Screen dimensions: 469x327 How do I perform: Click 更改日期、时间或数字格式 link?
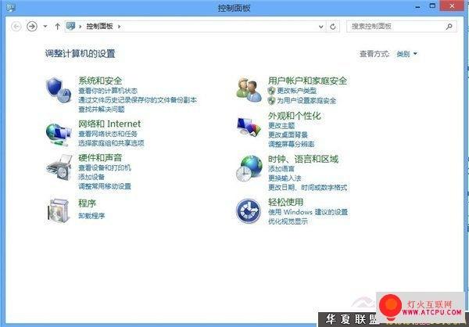point(307,188)
